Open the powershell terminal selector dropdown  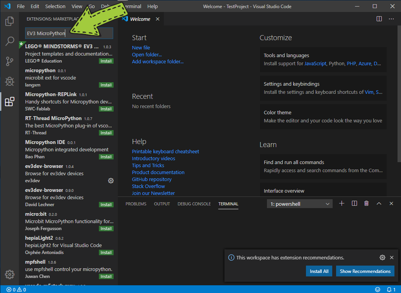pos(299,204)
